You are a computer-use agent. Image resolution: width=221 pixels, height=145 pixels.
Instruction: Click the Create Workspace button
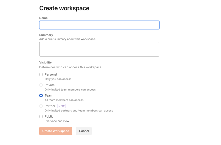[x=56, y=131]
